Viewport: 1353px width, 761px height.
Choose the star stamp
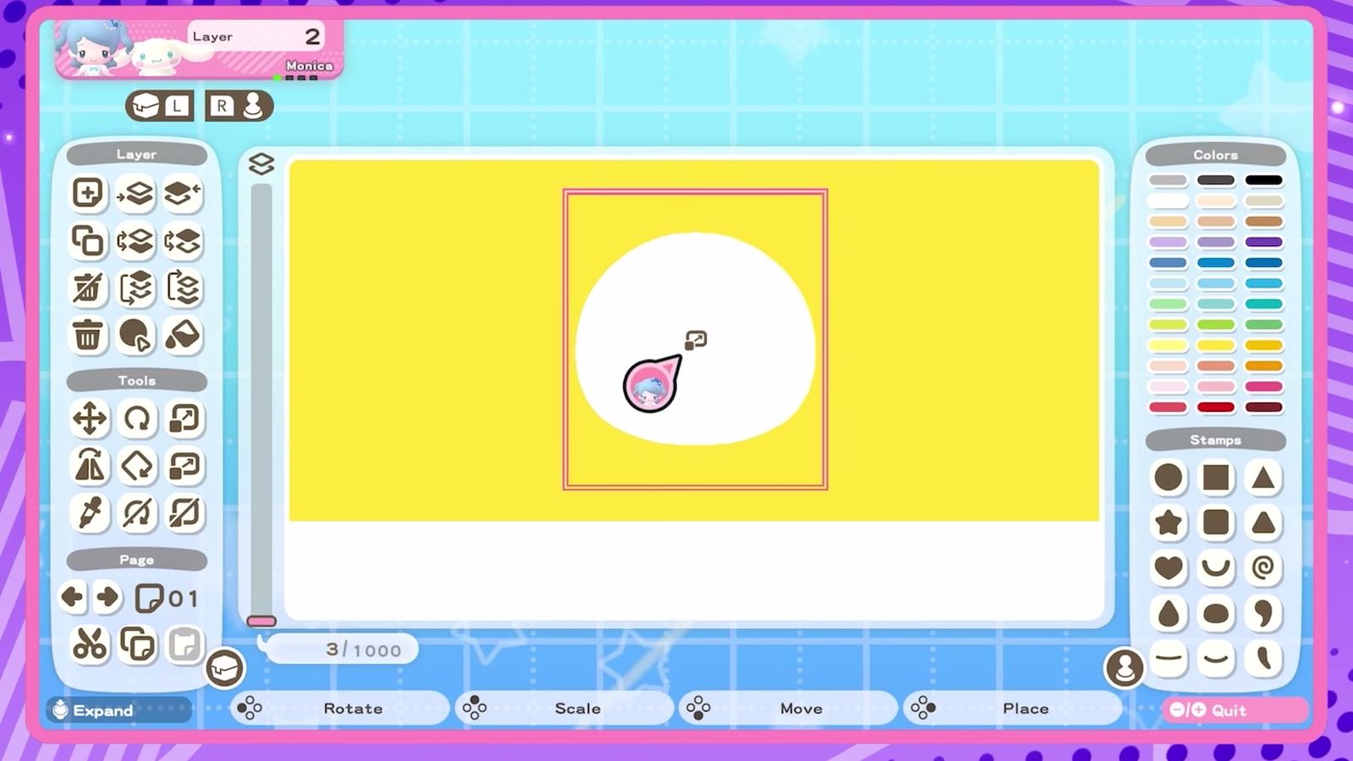(x=1169, y=523)
